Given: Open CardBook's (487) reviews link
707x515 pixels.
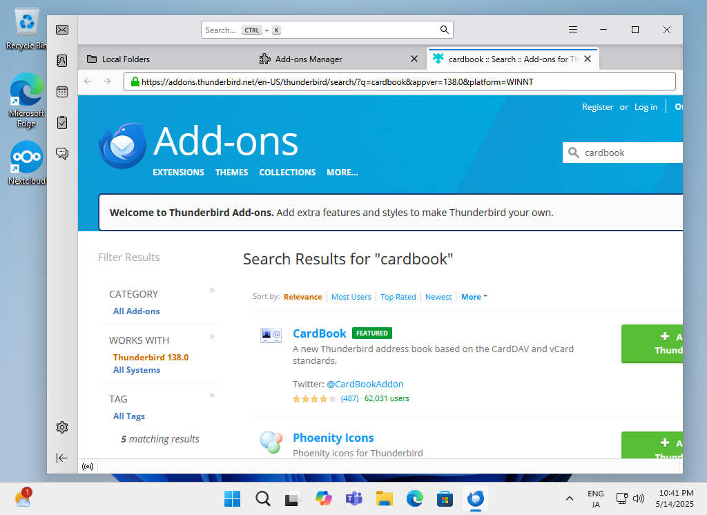Looking at the screenshot, I should [x=349, y=398].
